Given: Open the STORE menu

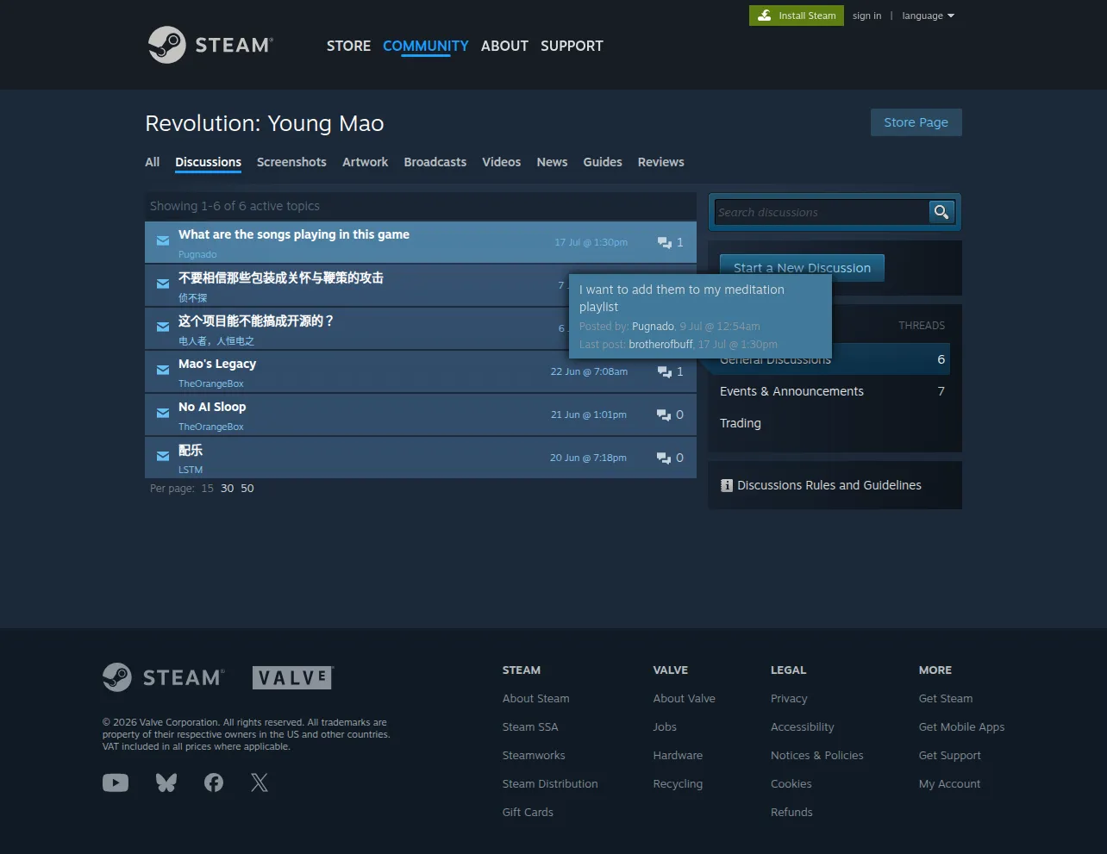Looking at the screenshot, I should [x=348, y=46].
